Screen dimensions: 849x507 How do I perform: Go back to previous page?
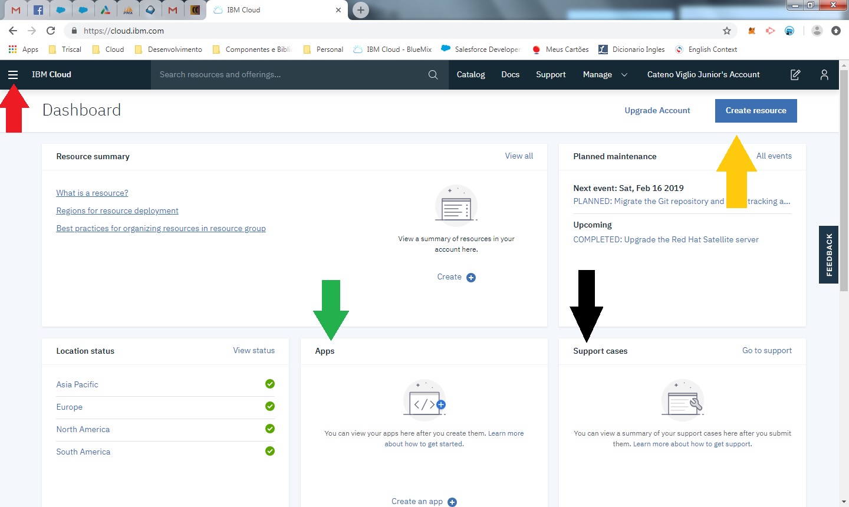[x=13, y=31]
